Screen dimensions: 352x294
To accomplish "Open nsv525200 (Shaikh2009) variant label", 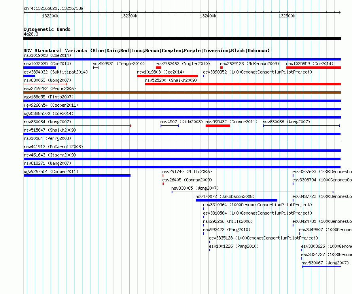I will tap(171, 80).
